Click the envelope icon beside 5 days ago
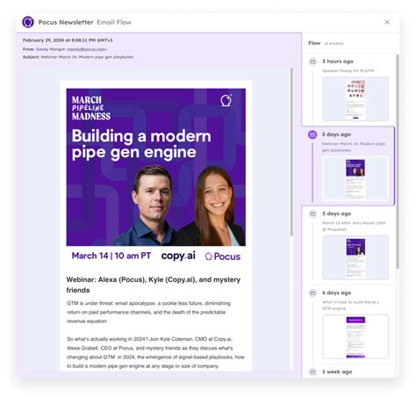The width and height of the screenshot is (416, 397). 312,213
